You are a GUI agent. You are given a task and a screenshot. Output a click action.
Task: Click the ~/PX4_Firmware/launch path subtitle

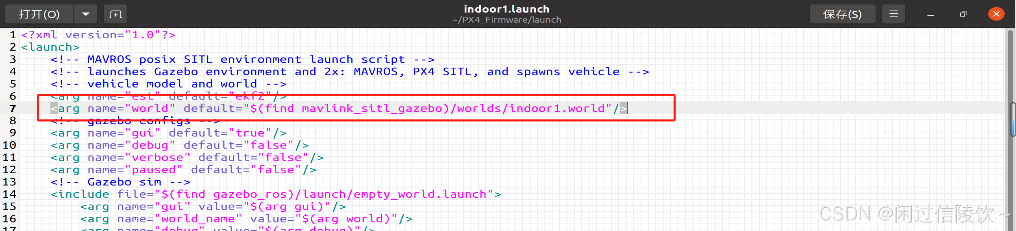pos(507,20)
